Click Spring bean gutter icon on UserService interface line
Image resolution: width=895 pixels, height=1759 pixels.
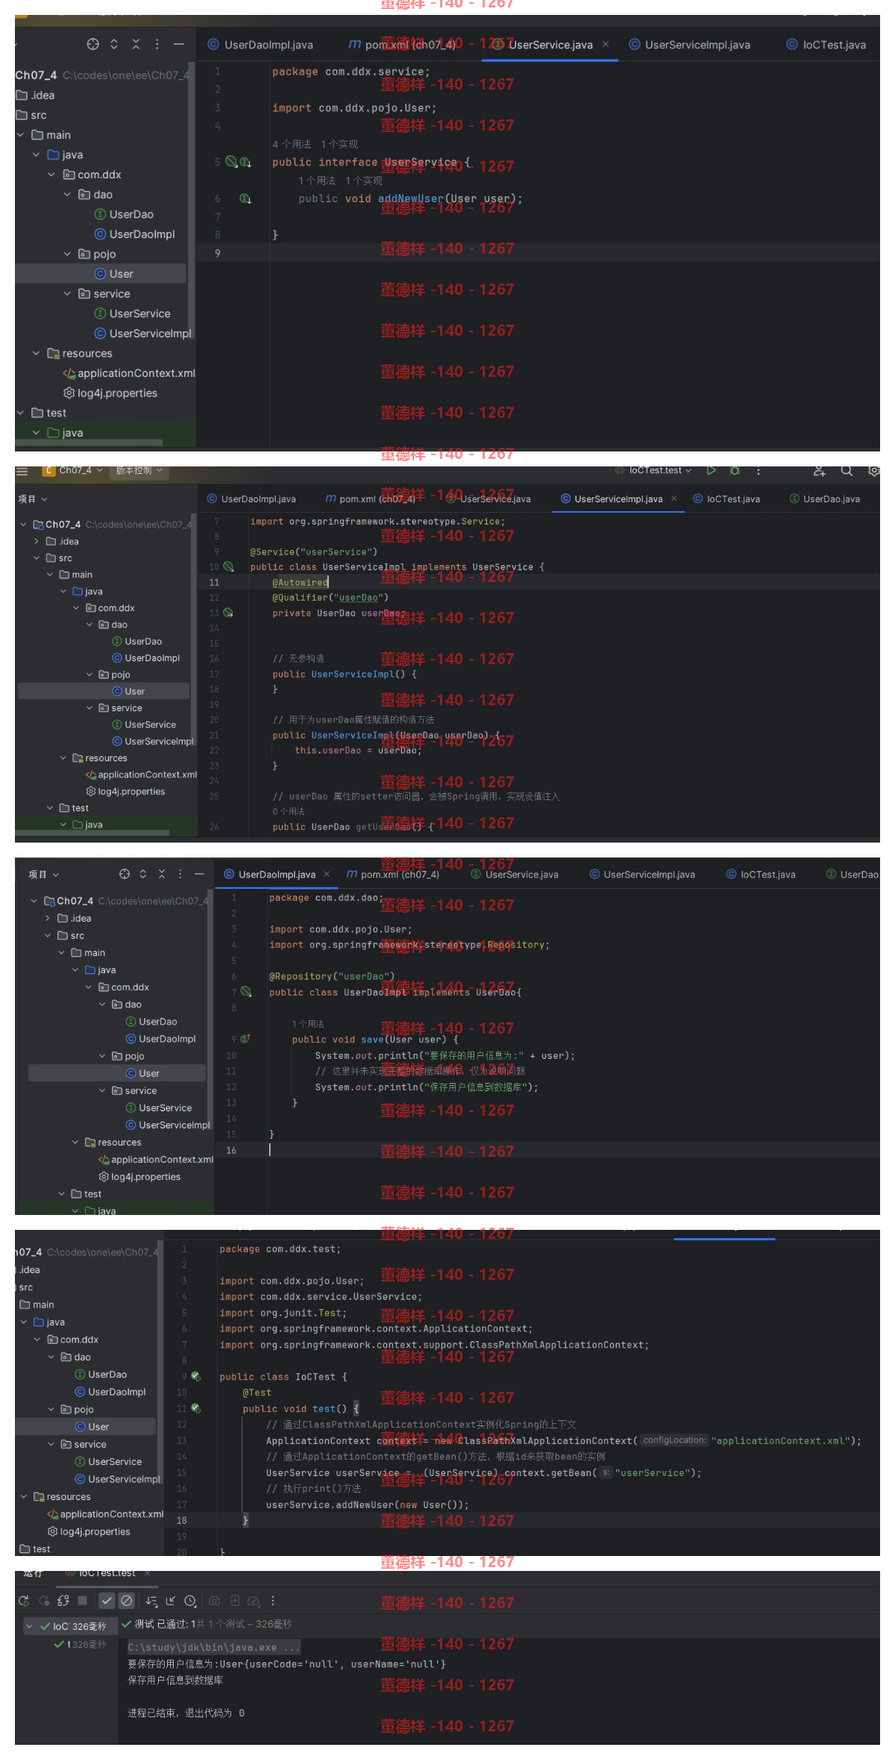231,161
